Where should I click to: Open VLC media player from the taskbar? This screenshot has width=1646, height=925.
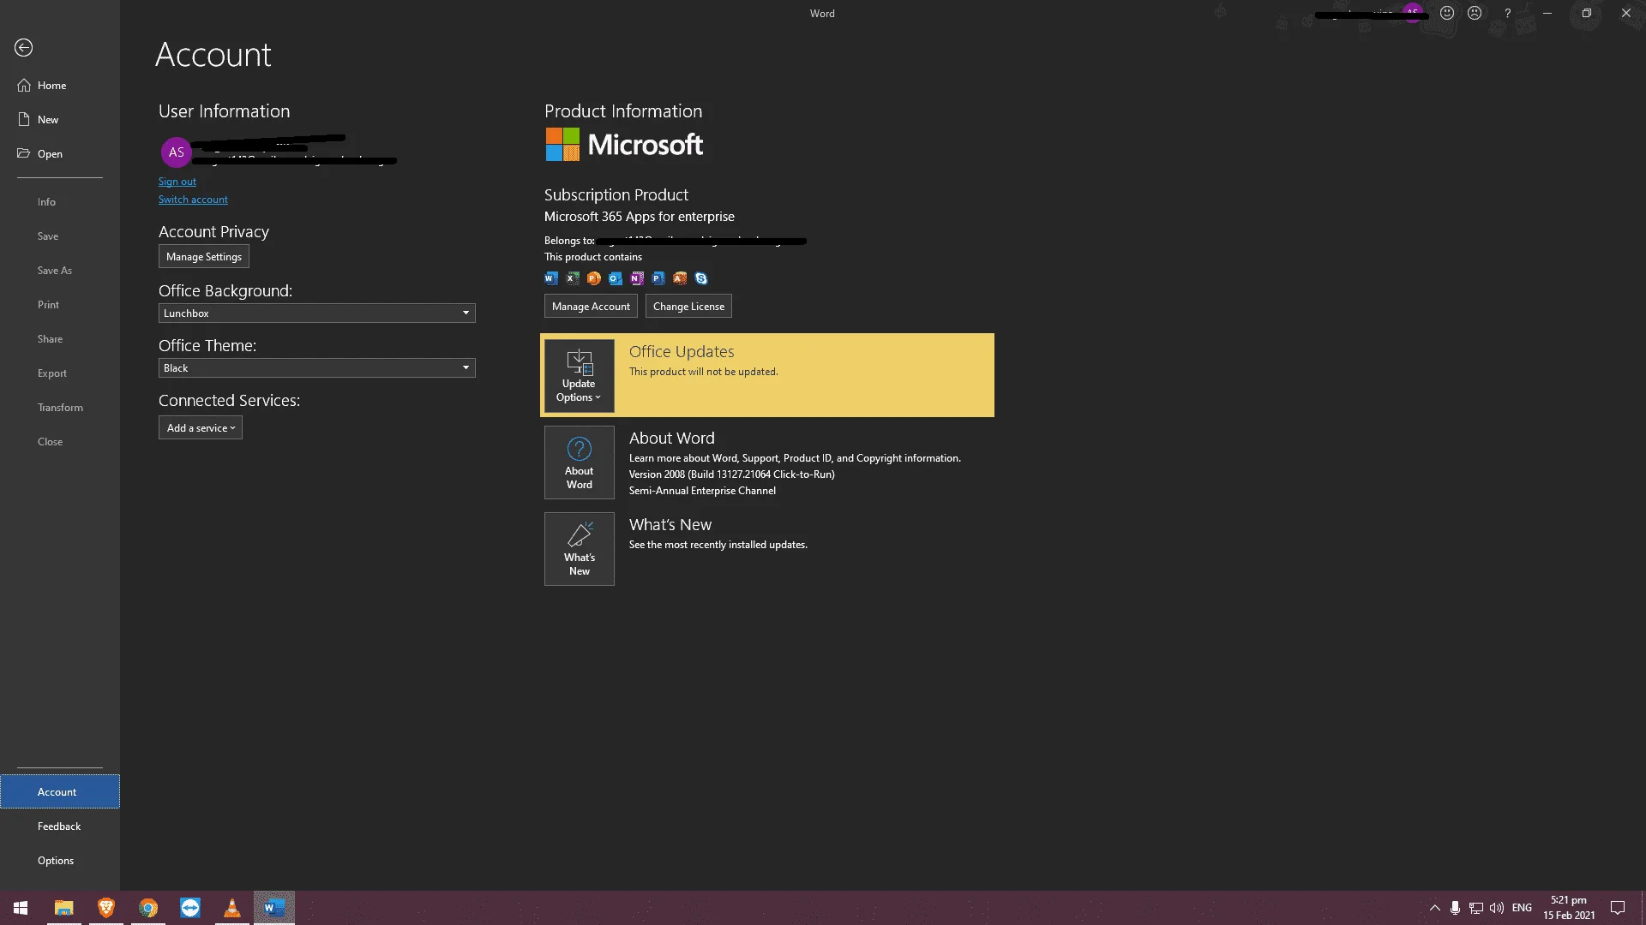[232, 908]
